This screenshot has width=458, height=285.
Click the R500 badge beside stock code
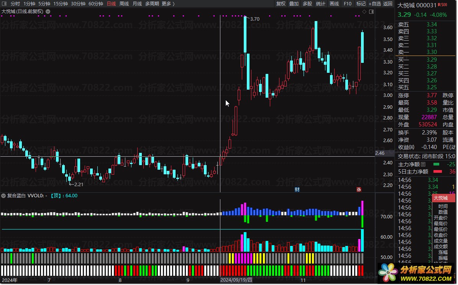point(442,5)
